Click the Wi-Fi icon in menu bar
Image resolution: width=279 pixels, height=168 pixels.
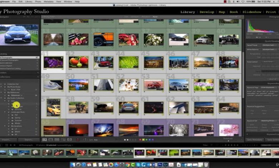(243, 1)
